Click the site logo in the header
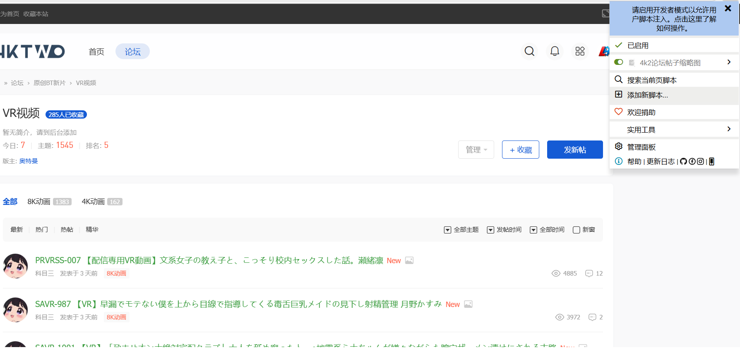The image size is (740, 357). tap(32, 51)
